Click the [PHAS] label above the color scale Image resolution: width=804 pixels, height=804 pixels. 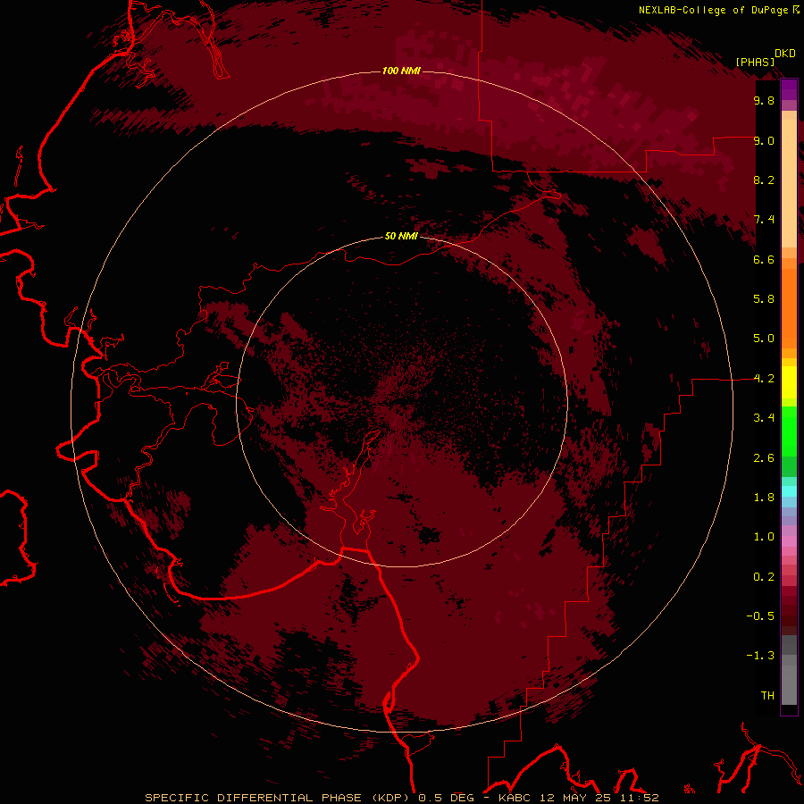pyautogui.click(x=755, y=62)
